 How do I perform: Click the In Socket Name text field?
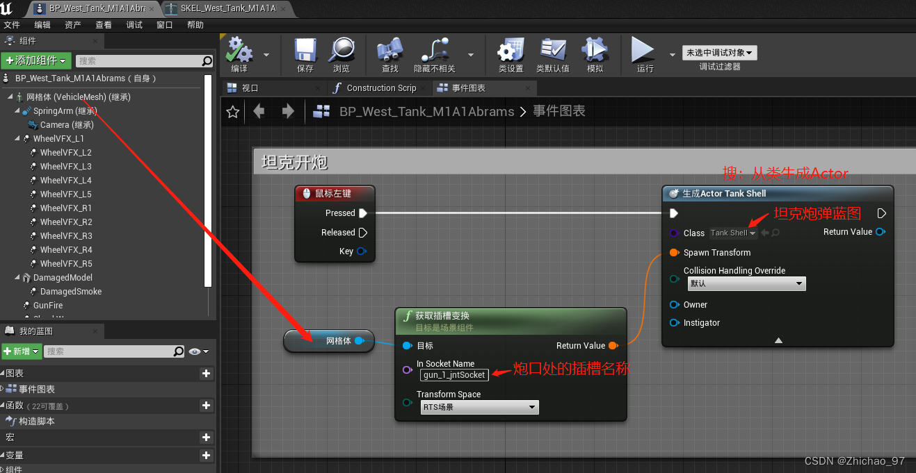point(454,375)
